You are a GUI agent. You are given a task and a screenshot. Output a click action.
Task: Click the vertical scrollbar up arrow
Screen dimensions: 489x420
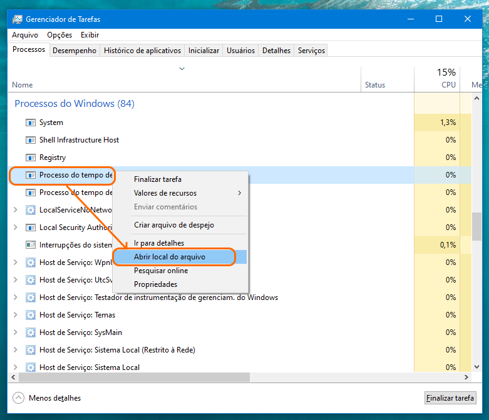pyautogui.click(x=476, y=98)
